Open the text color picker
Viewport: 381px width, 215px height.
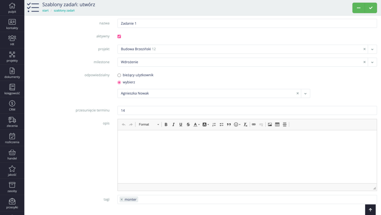pyautogui.click(x=196, y=124)
